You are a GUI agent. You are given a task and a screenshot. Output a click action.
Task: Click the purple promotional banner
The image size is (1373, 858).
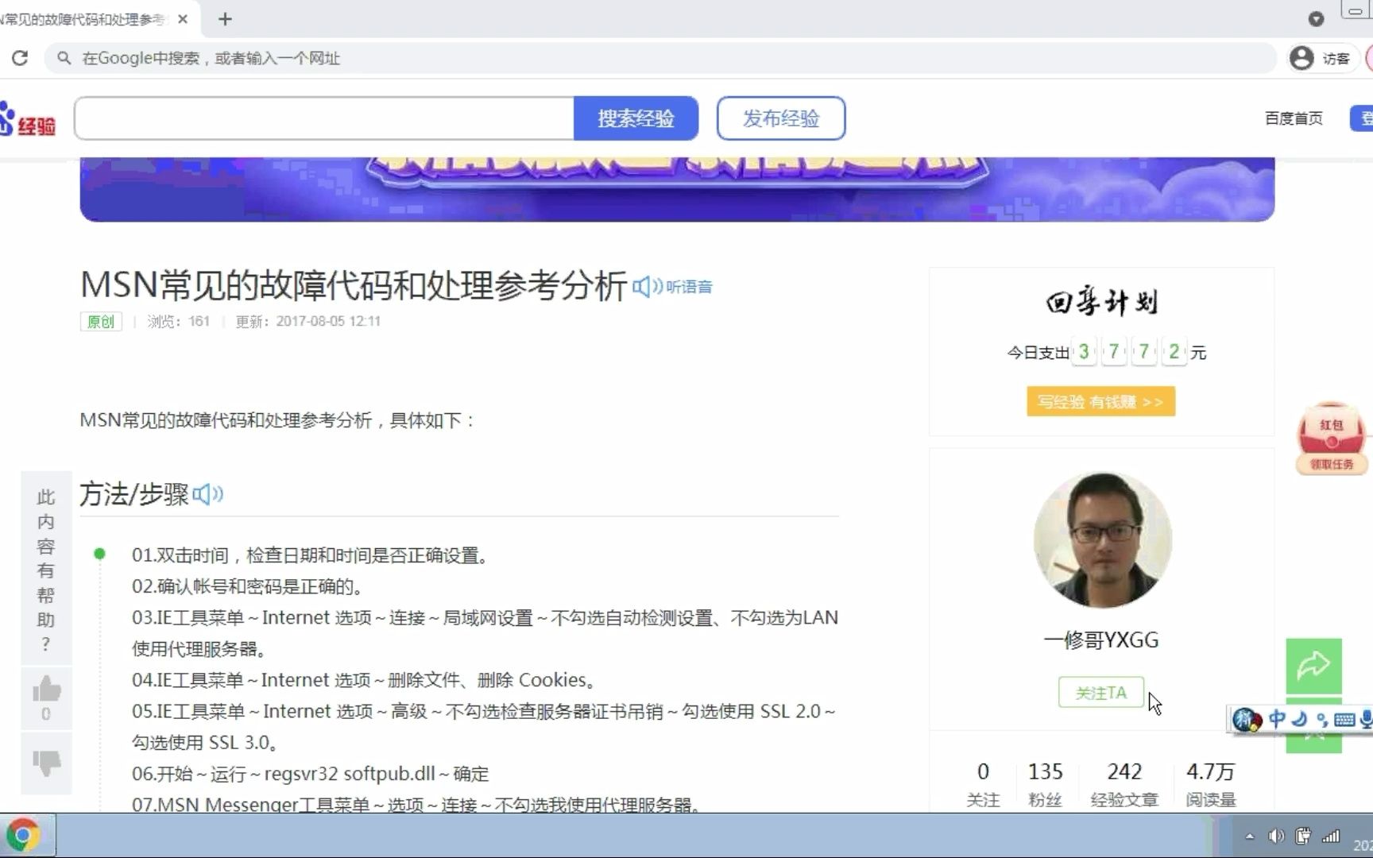[x=677, y=189]
